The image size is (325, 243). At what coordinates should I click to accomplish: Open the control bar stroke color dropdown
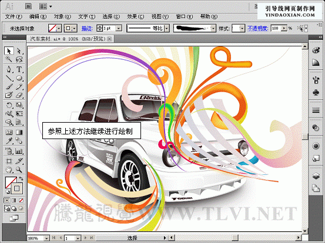click(x=75, y=28)
